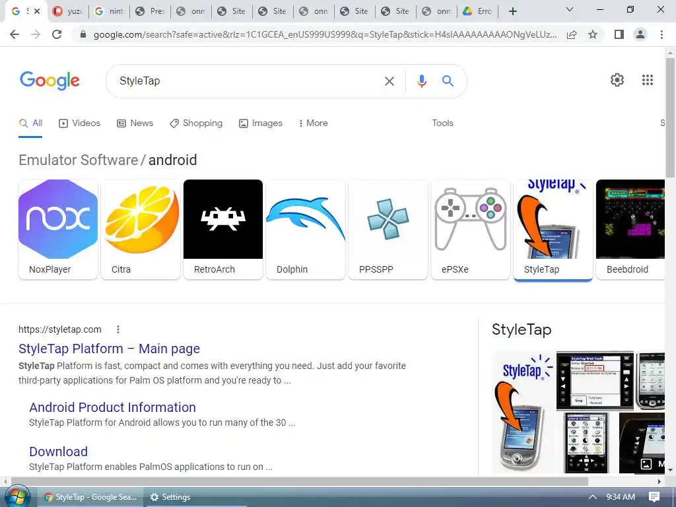Switch to the yuzu browser tab
This screenshot has height=507, width=676.
pyautogui.click(x=68, y=12)
